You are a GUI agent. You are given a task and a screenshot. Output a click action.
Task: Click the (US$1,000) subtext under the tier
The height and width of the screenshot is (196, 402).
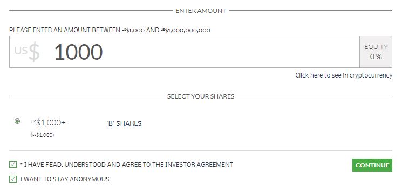point(42,135)
